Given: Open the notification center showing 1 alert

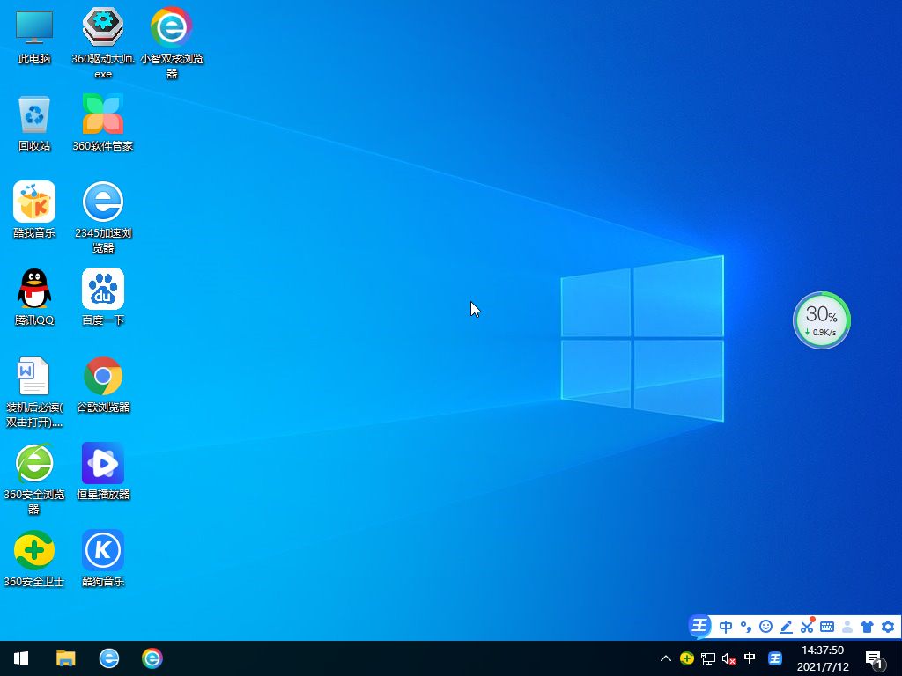Looking at the screenshot, I should coord(874,658).
